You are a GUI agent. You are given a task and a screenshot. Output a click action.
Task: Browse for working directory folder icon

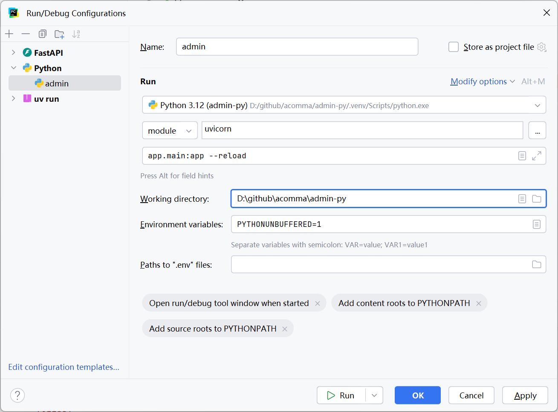(x=537, y=199)
